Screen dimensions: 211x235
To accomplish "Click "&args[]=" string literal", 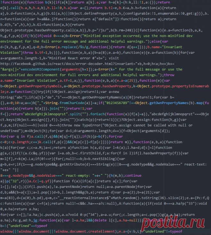I will pos(11,69).
